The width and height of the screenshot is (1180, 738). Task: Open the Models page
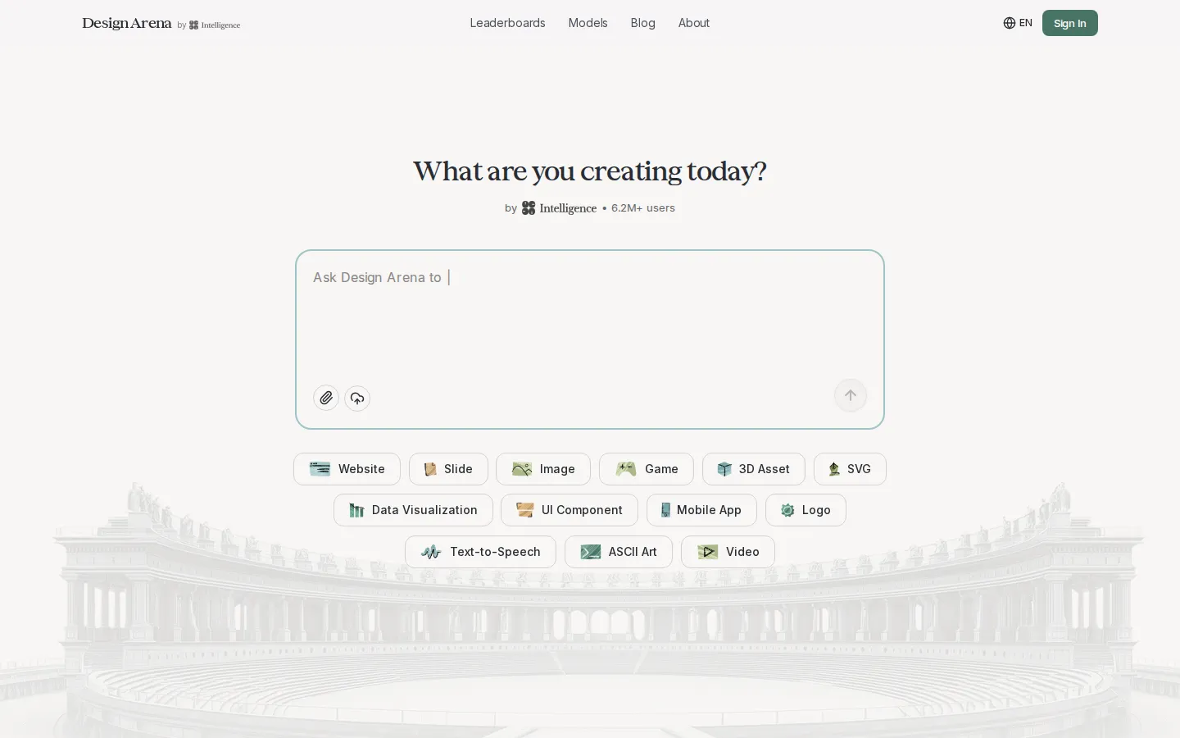click(x=588, y=23)
